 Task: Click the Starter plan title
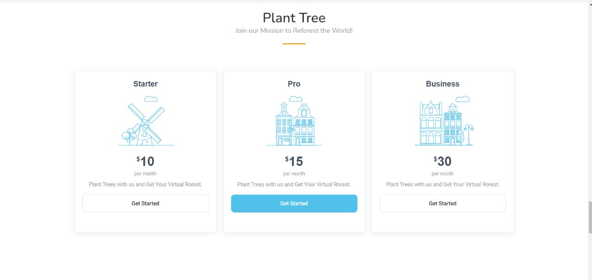pos(146,84)
